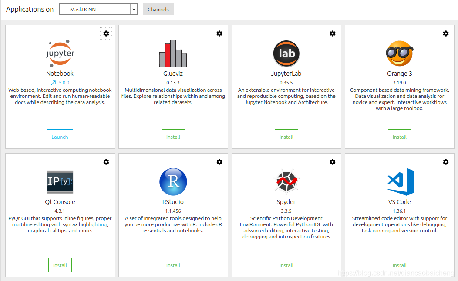458x281 pixels.
Task: Click the RStudio app title
Action: pos(173,202)
